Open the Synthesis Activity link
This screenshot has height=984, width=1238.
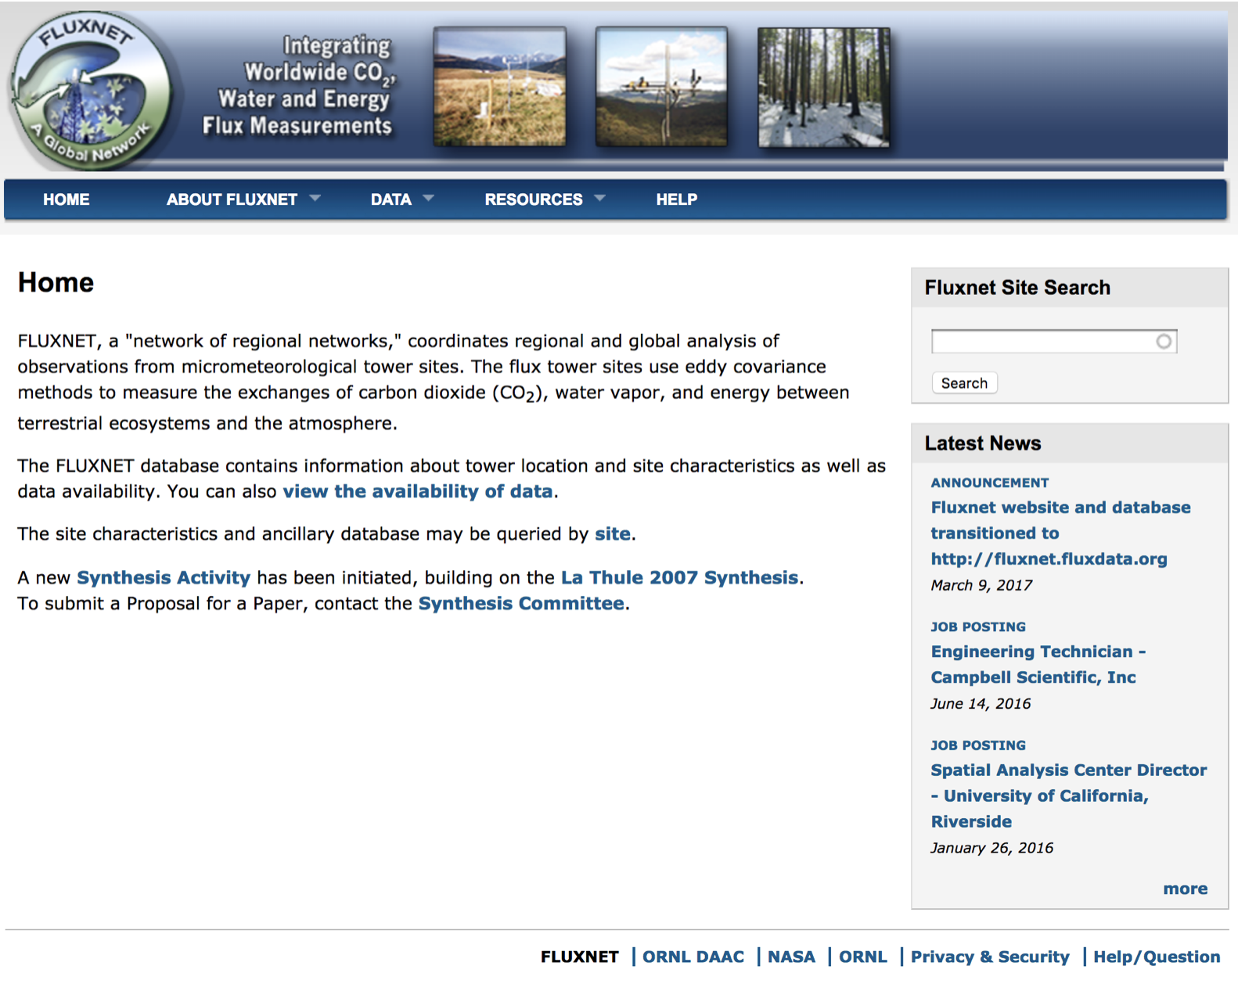click(x=164, y=577)
